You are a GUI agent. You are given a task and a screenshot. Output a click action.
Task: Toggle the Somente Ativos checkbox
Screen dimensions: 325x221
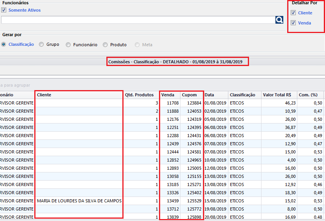pyautogui.click(x=4, y=10)
